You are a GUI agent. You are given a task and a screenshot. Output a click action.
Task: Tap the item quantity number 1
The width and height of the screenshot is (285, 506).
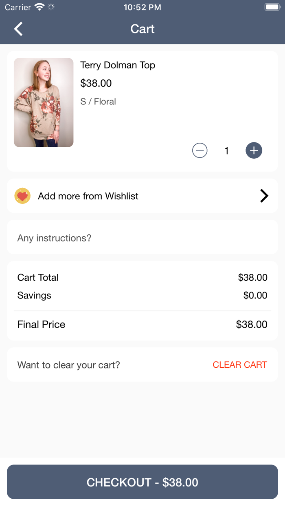click(x=226, y=151)
